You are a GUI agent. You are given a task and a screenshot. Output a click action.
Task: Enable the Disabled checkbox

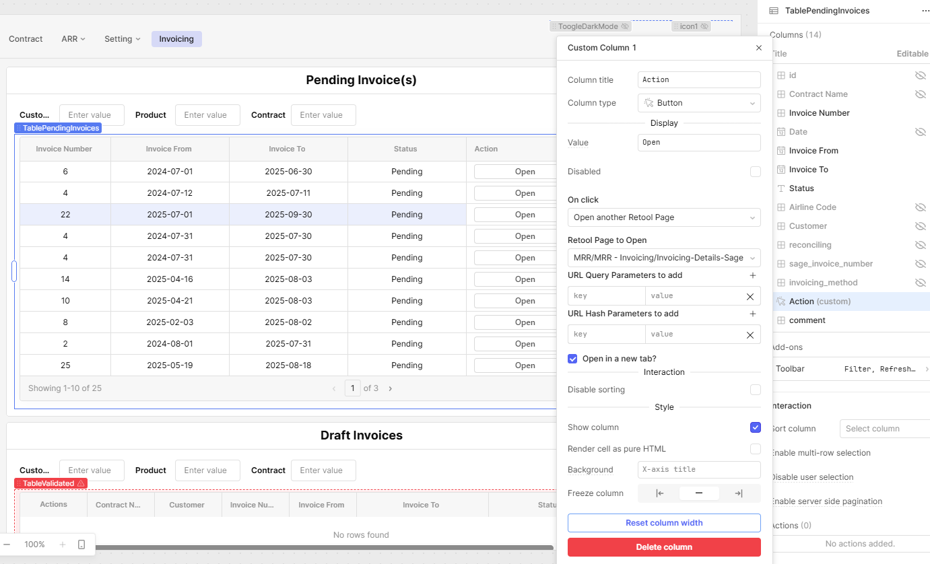click(x=756, y=172)
